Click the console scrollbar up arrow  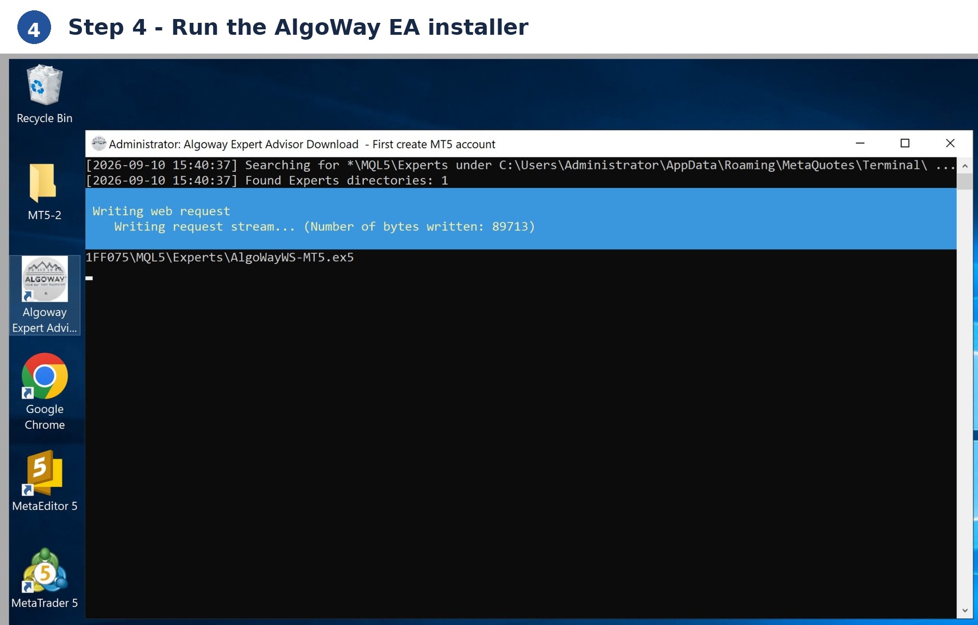pos(964,166)
